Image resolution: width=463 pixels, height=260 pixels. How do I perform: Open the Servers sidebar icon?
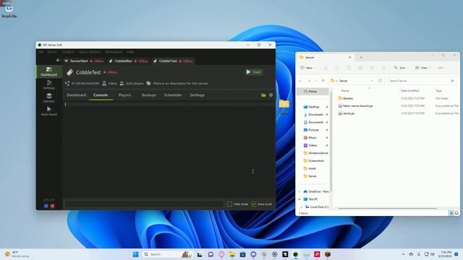pyautogui.click(x=49, y=98)
